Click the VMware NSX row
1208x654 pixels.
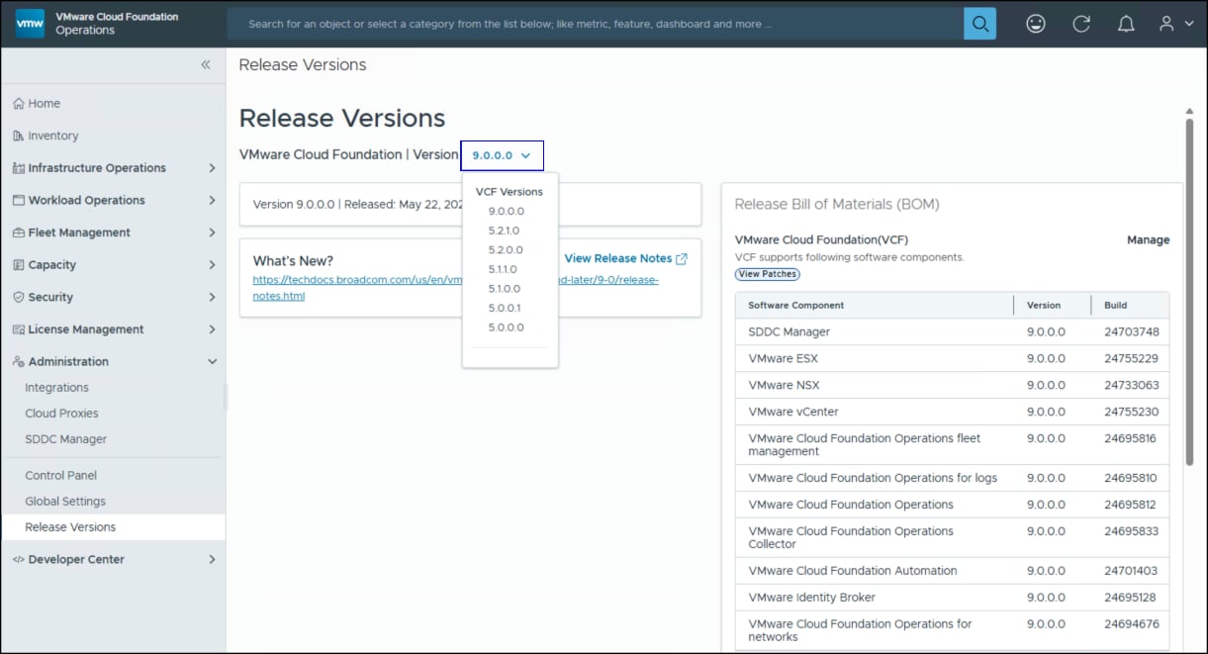coord(952,386)
